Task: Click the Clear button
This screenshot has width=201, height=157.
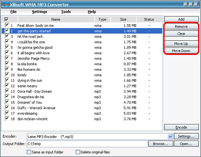Action: coord(181,33)
